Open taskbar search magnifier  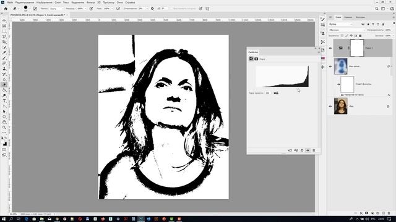(11, 219)
